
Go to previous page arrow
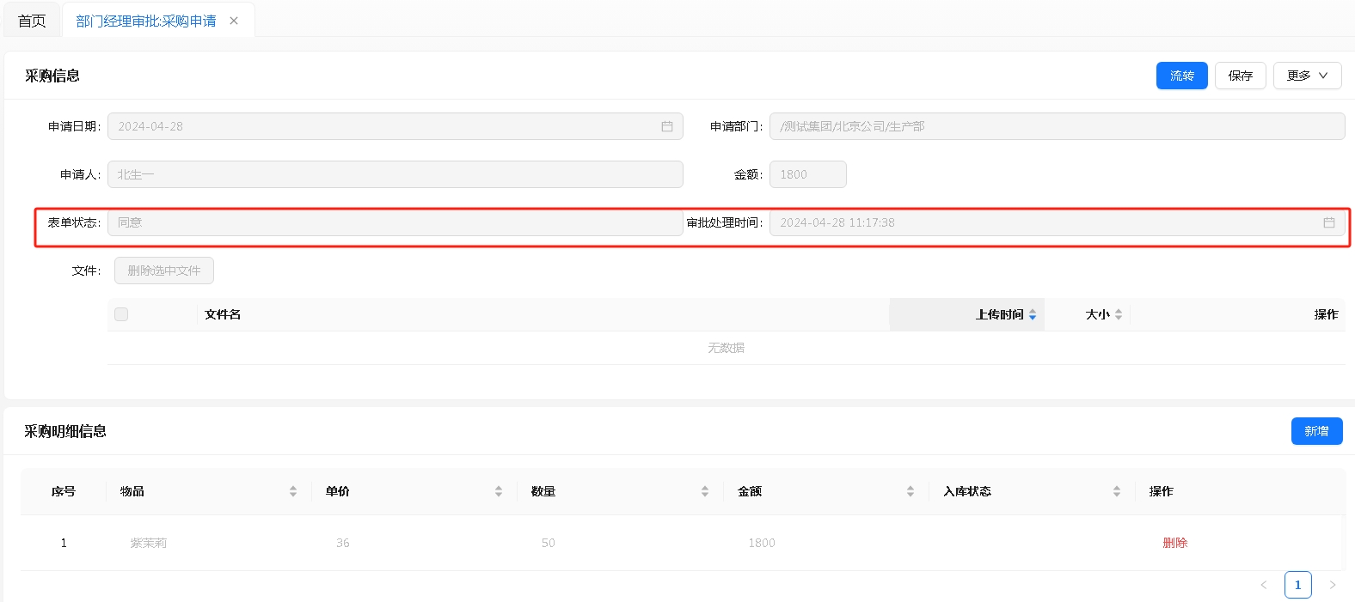1264,585
